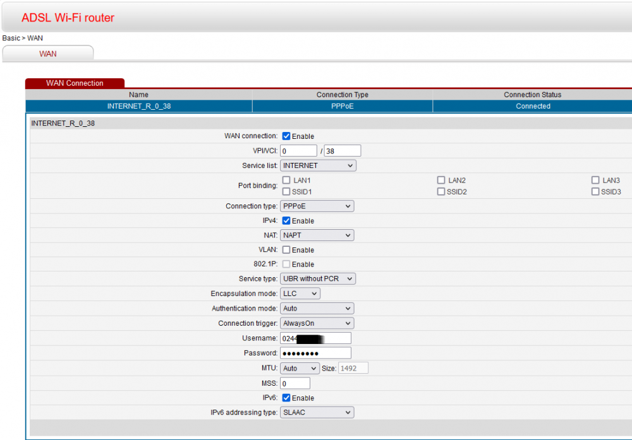Open the IPv6 addressing type dropdown
The width and height of the screenshot is (632, 440).
[317, 412]
